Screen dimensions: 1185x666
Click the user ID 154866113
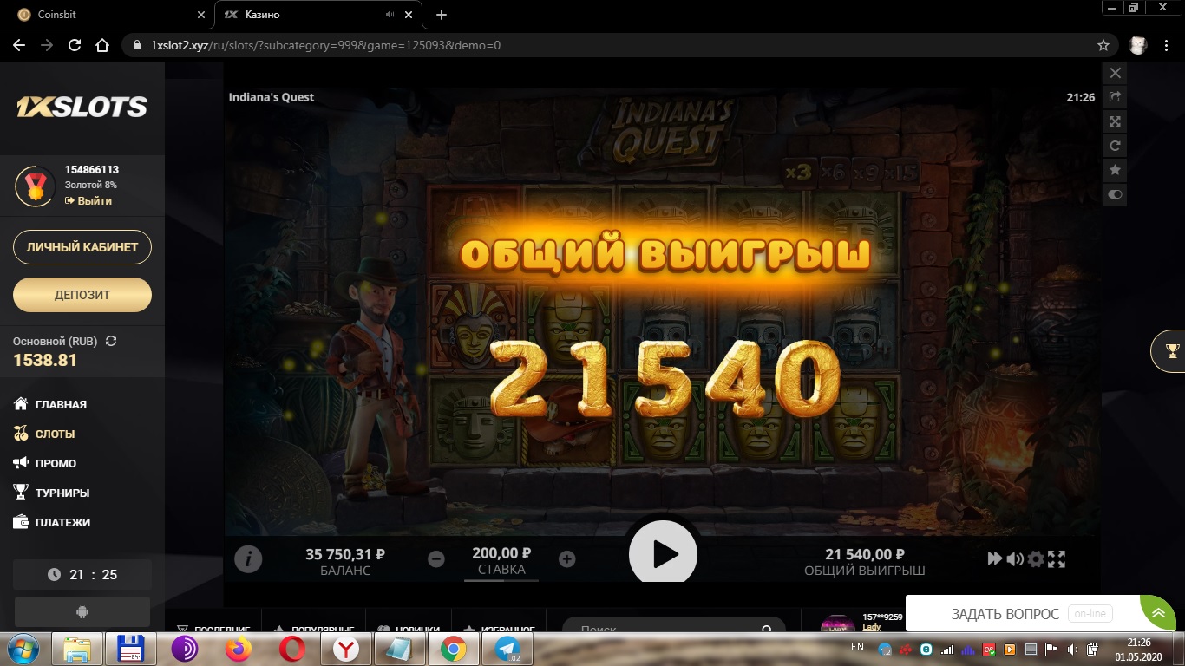point(92,170)
